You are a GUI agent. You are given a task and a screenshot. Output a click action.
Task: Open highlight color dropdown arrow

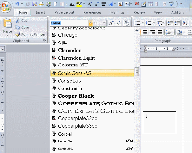click(84, 4)
